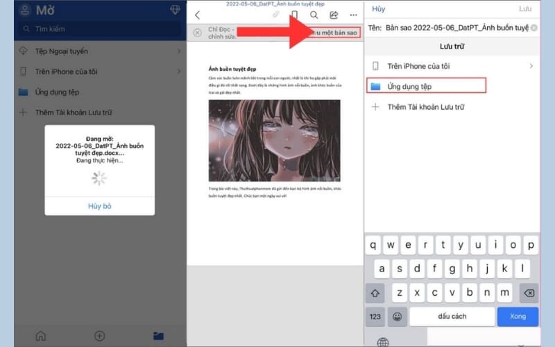The image size is (555, 347).
Task: Select Thêm Tài khoản Lưu trữ in left panel
Action: pyautogui.click(x=100, y=112)
